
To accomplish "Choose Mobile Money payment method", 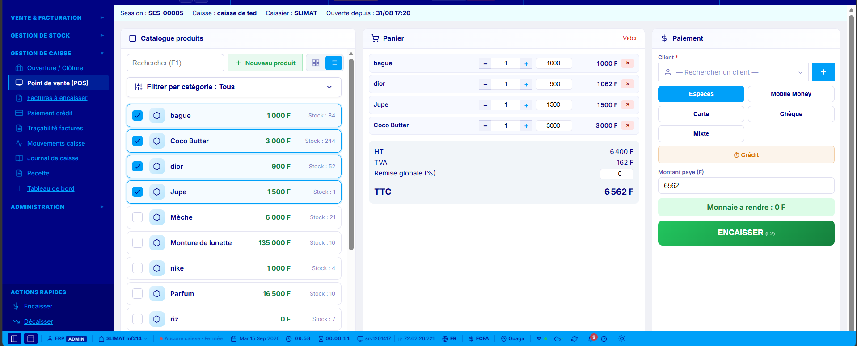I will 791,94.
